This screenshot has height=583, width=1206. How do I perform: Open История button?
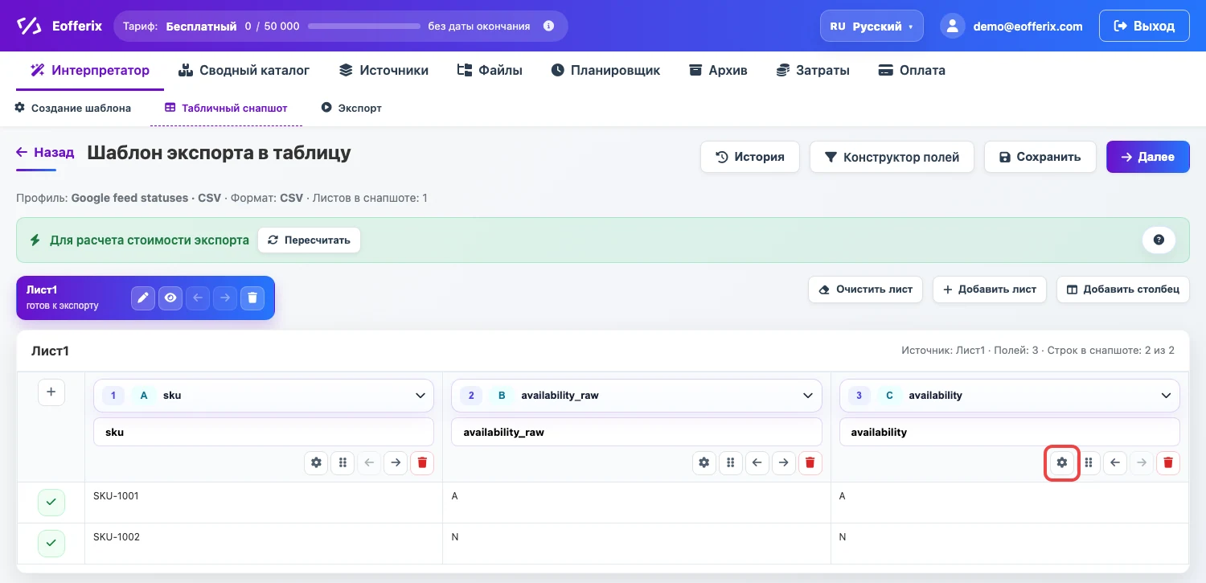click(x=750, y=157)
